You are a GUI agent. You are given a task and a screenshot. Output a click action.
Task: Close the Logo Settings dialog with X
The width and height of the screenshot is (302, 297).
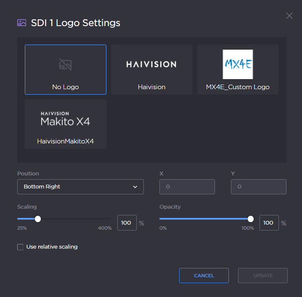[x=289, y=16]
